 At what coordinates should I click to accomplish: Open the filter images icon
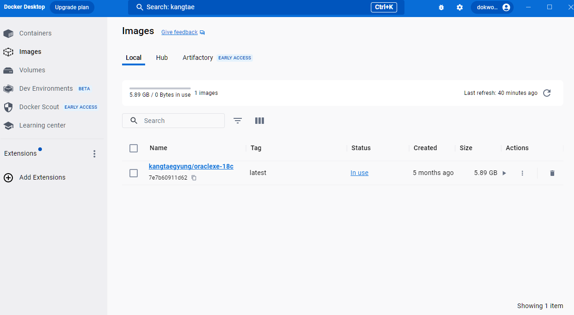tap(238, 121)
